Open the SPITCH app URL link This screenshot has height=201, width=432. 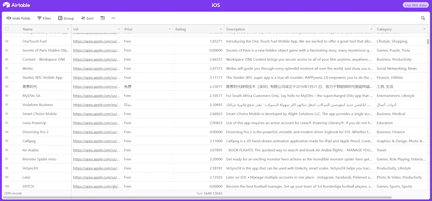(97, 186)
